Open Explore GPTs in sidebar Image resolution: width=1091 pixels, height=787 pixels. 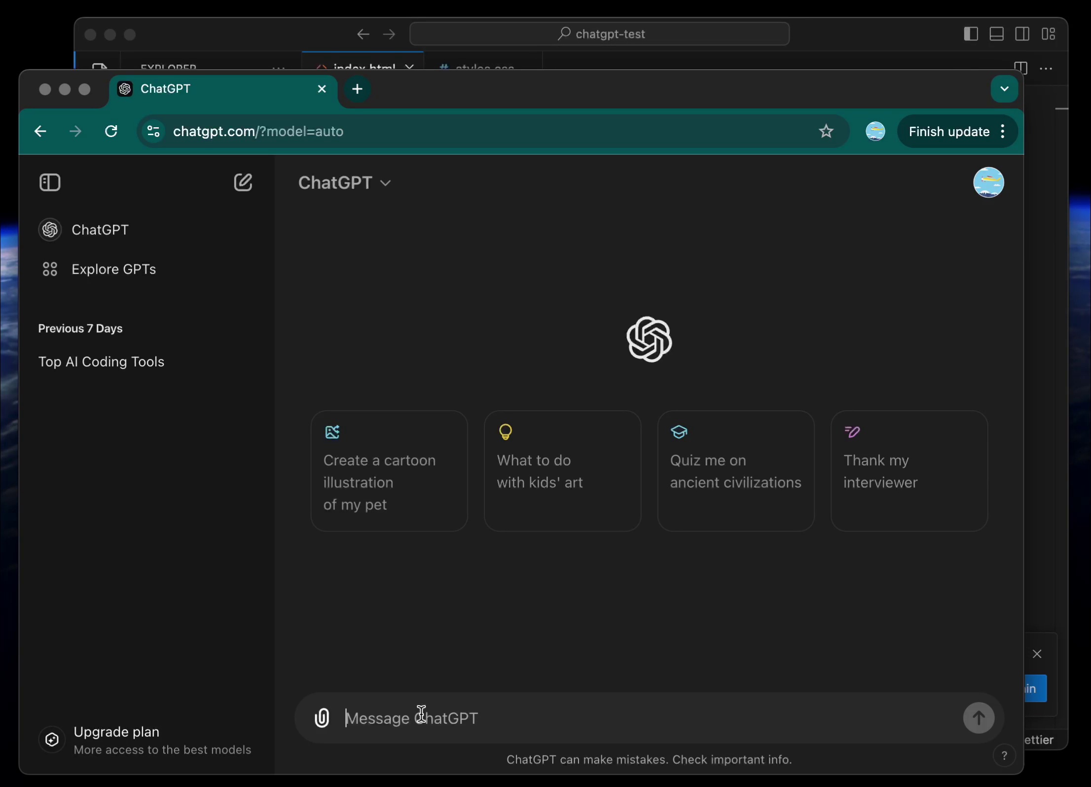click(x=146, y=269)
